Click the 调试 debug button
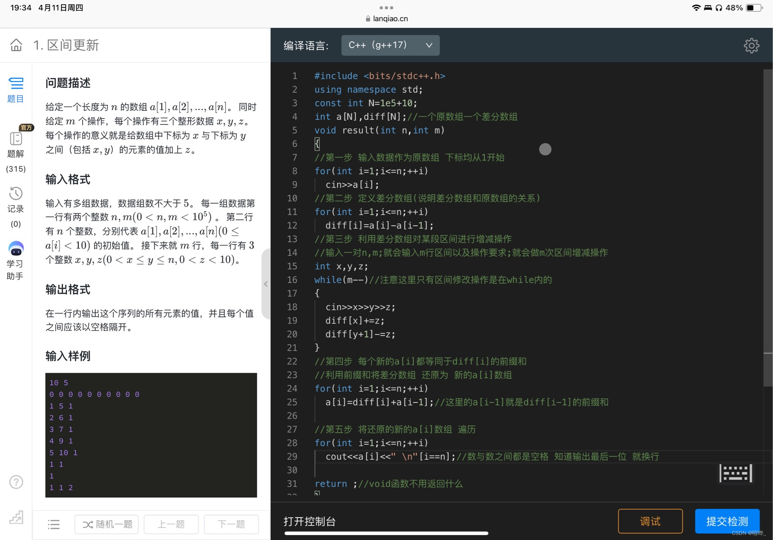The height and width of the screenshot is (540, 773). 650,521
